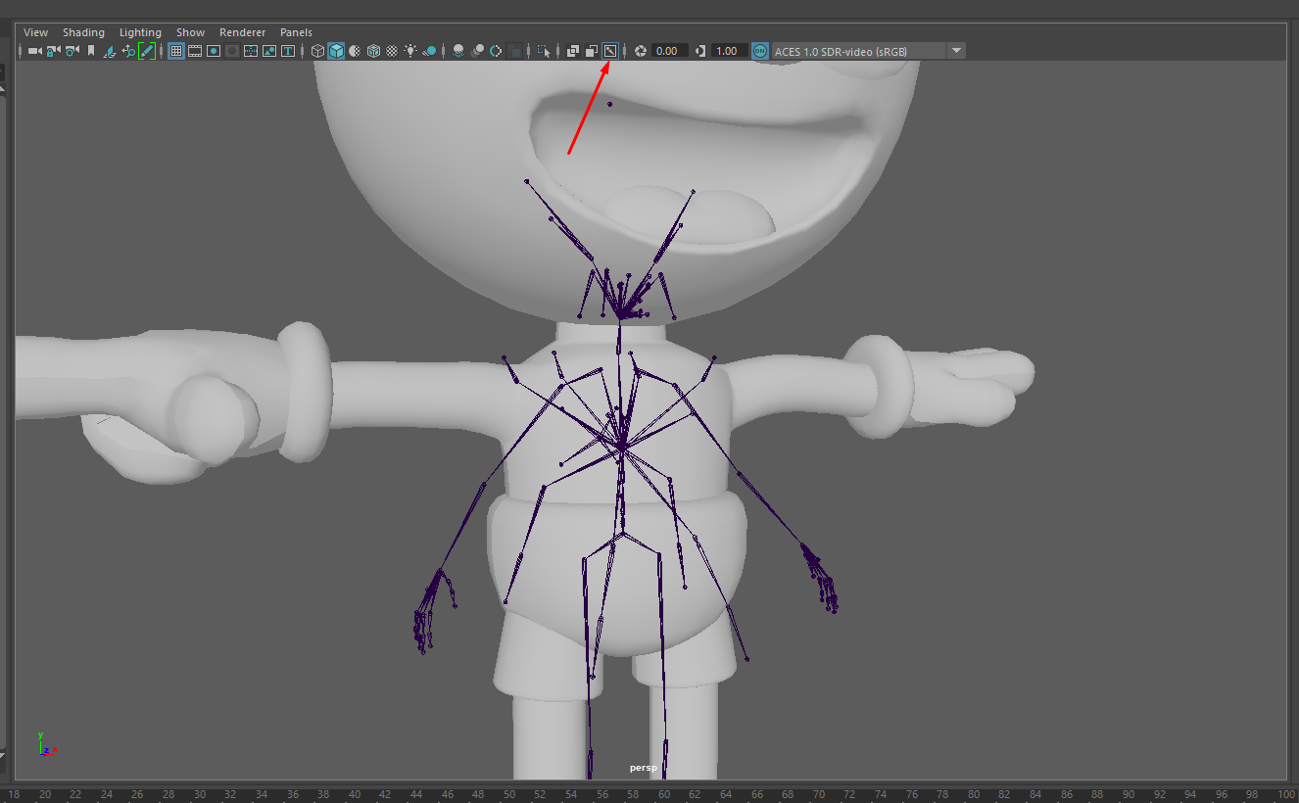Image resolution: width=1299 pixels, height=803 pixels.
Task: Switch to Wireframe display
Action: (x=317, y=51)
